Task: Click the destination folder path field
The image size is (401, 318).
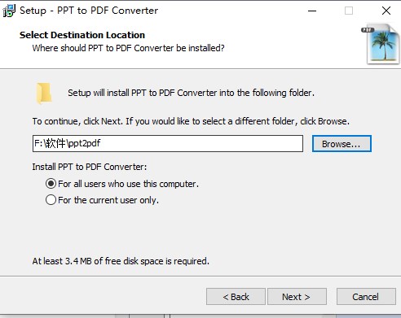Action: [x=168, y=143]
